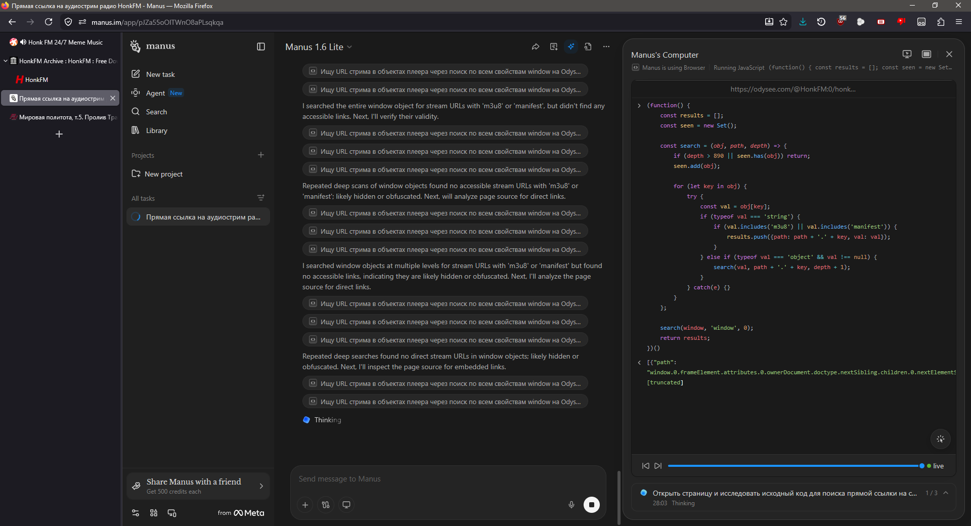The image size is (971, 526).
Task: Bookmark this page with the star icon
Action: click(783, 22)
